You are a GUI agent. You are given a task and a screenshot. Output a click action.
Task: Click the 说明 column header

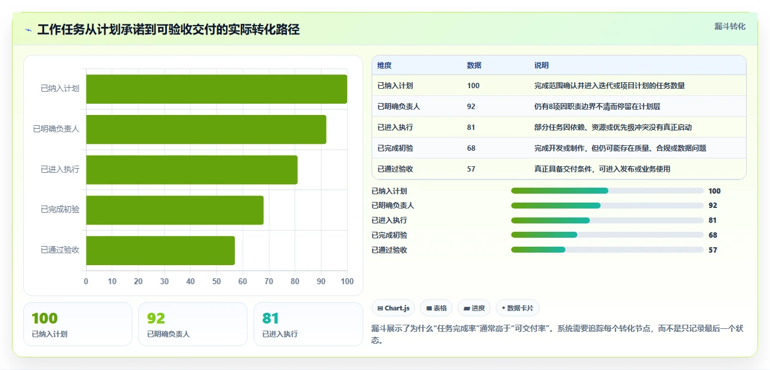(x=542, y=66)
